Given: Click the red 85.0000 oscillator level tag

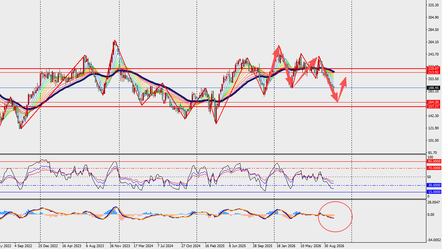Looking at the screenshot, I should 434,161.
